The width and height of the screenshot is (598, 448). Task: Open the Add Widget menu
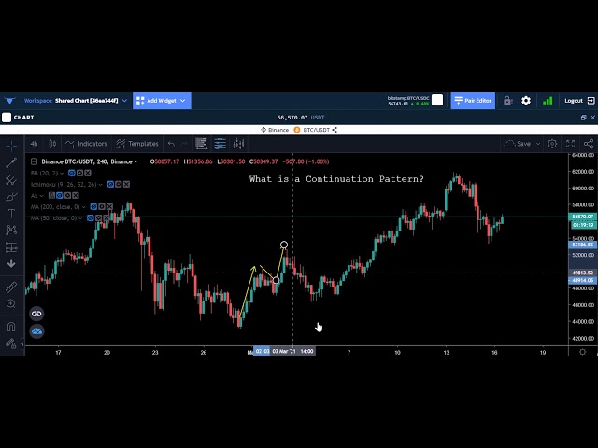point(162,101)
